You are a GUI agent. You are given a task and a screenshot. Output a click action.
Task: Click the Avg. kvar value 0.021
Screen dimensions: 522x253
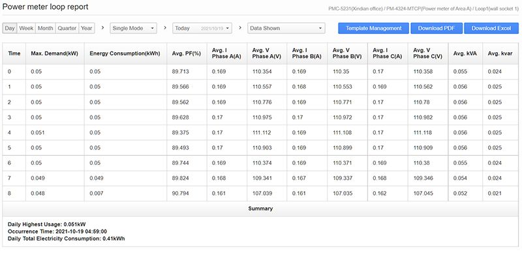[x=495, y=194]
